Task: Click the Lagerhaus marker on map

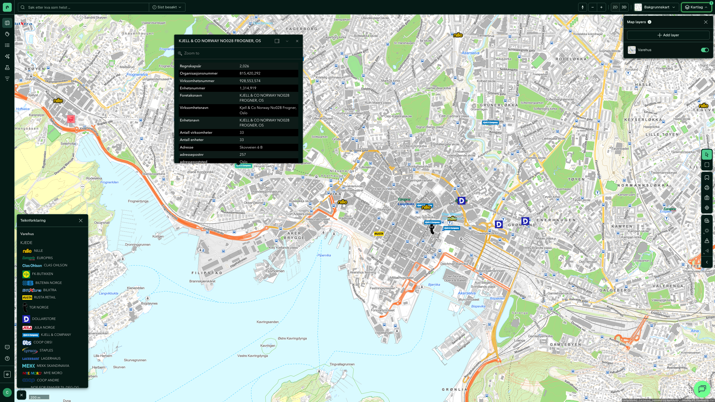Action: tap(406, 204)
